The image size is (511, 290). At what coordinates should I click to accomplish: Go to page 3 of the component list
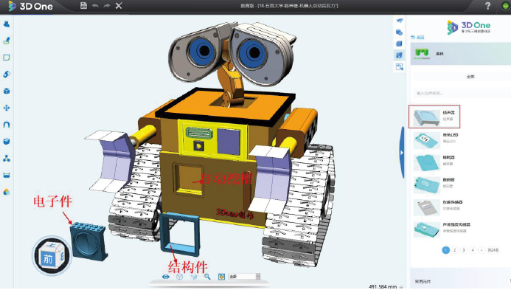tap(464, 250)
